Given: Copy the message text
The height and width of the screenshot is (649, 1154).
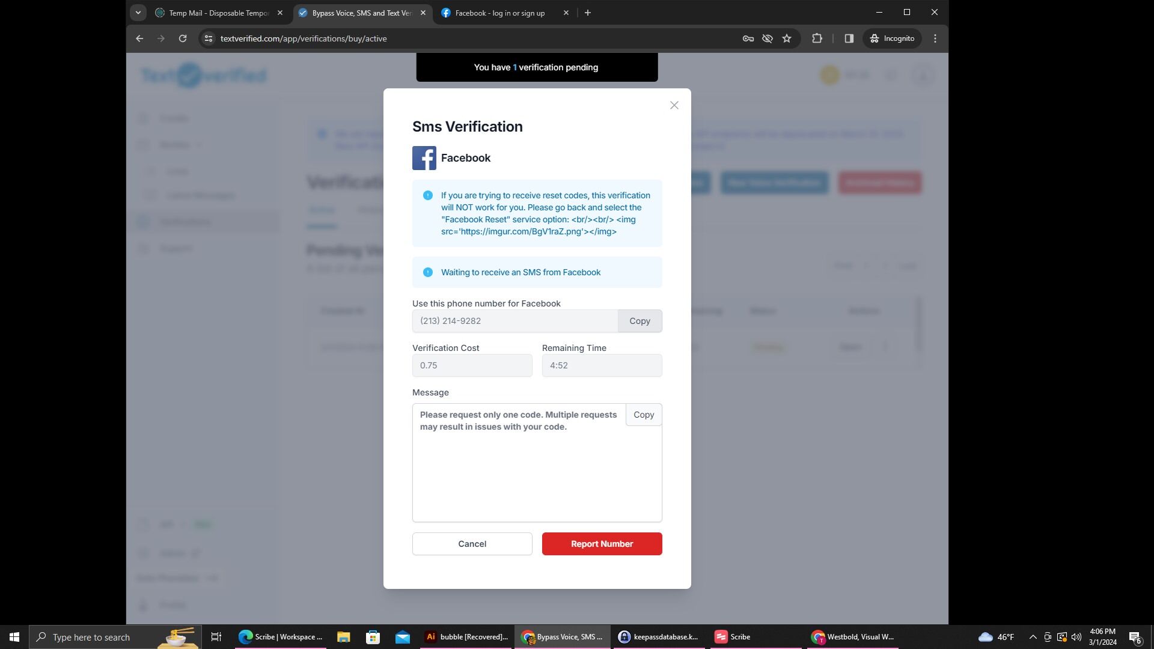Looking at the screenshot, I should point(643,415).
